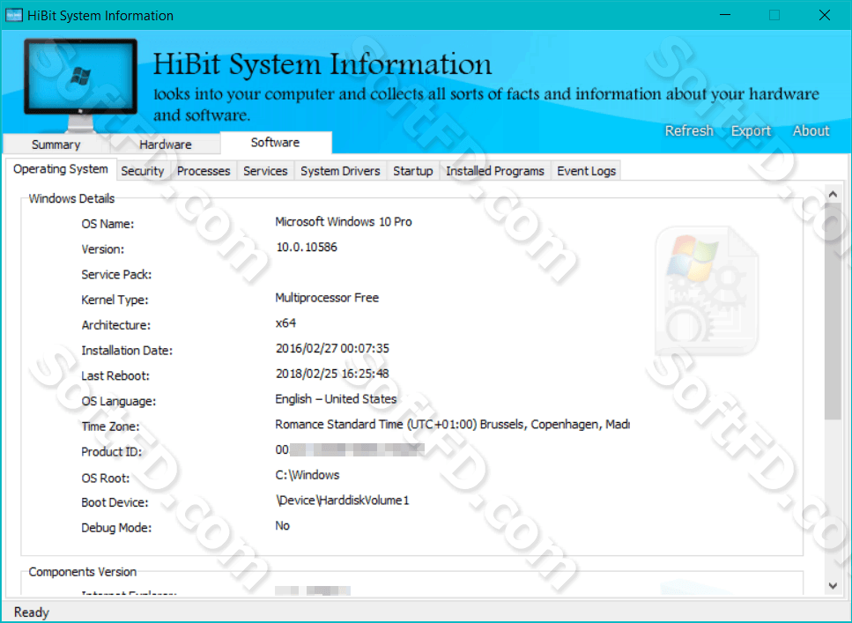The image size is (852, 623).
Task: Click the Components Version group heading
Action: click(x=83, y=572)
